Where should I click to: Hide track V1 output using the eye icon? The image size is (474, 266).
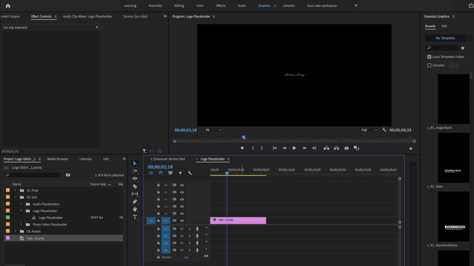click(x=181, y=220)
